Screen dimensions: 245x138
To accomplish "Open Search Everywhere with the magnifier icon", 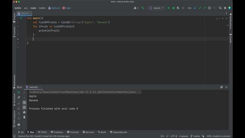I will [x=220, y=8].
